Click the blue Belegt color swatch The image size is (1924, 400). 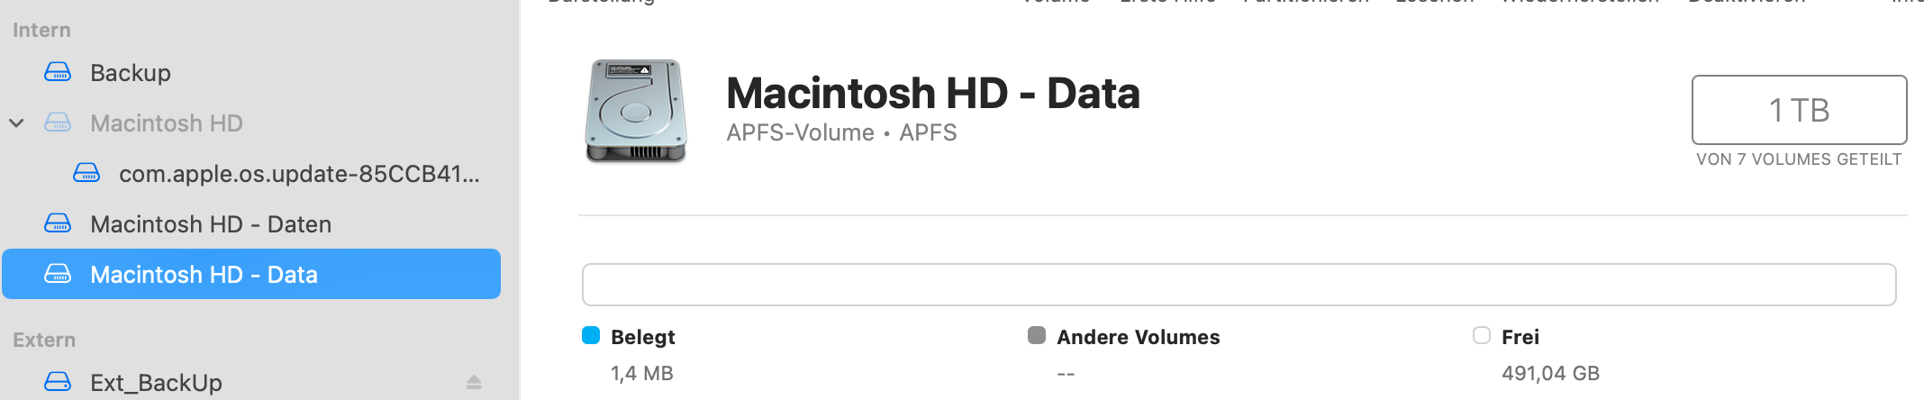click(591, 336)
